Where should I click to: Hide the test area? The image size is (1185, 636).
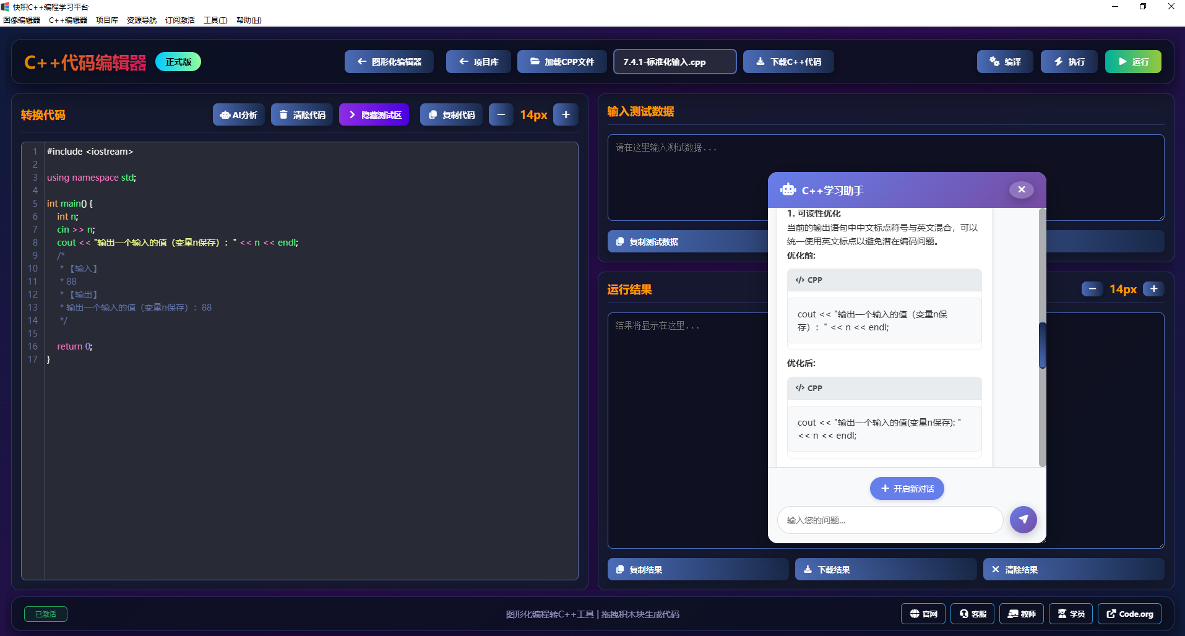pyautogui.click(x=374, y=114)
